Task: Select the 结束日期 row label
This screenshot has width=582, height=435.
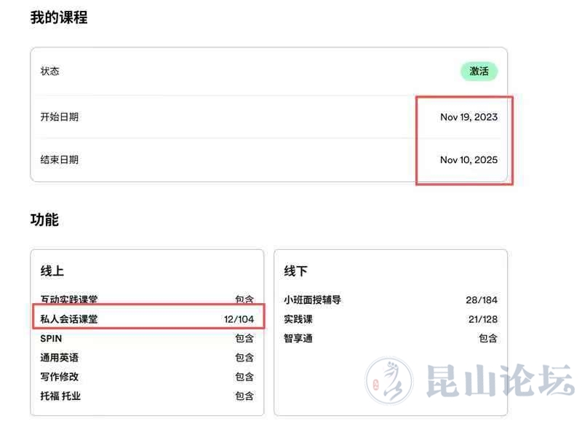Action: [60, 160]
